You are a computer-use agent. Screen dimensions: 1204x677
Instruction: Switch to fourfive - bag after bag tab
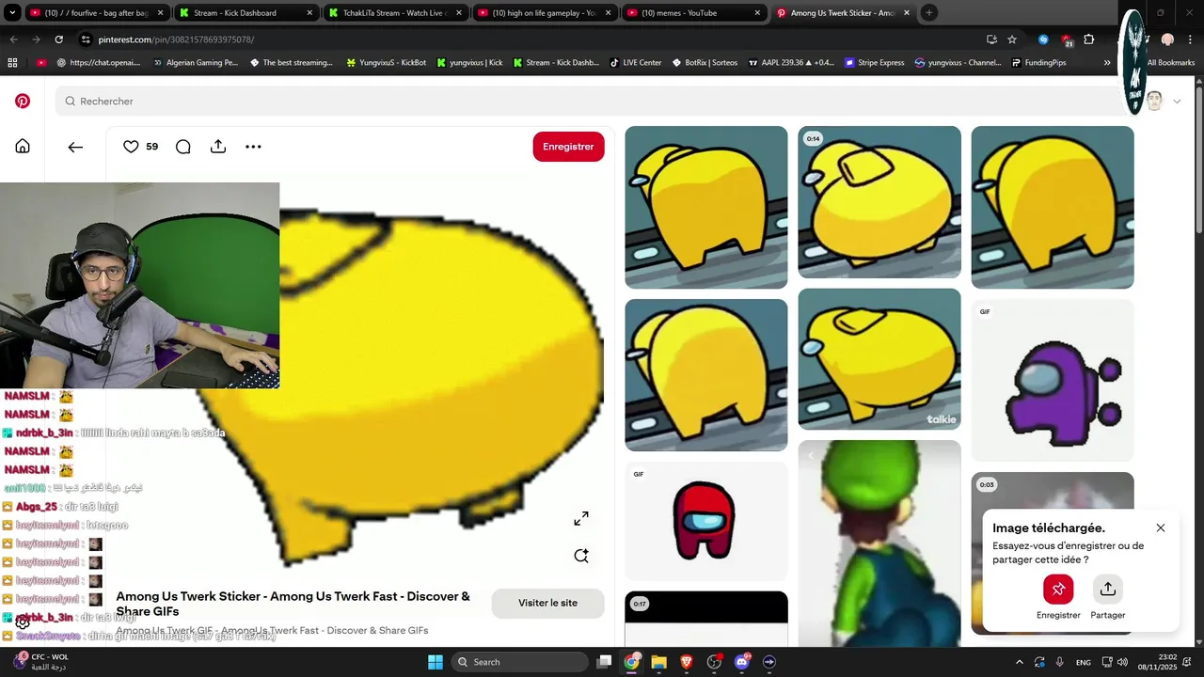point(98,13)
